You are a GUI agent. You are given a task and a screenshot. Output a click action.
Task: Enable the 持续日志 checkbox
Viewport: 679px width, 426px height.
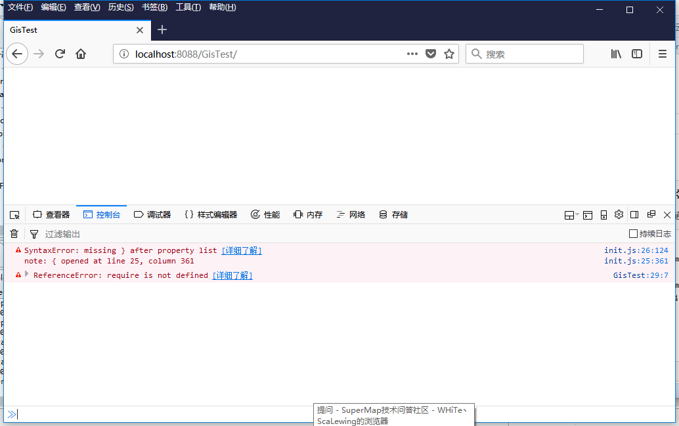click(x=633, y=234)
